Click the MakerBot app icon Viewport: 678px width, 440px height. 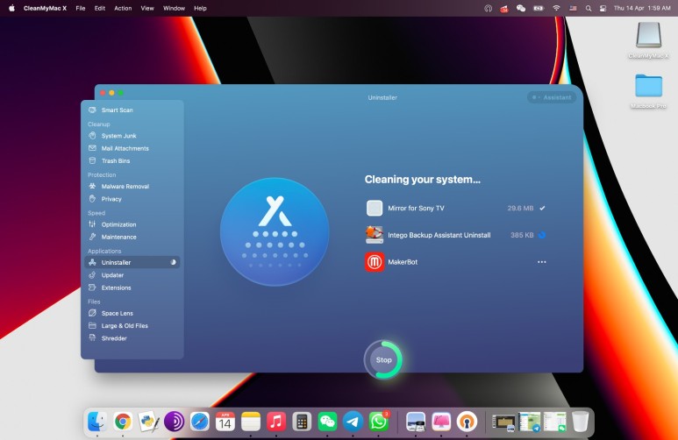tap(375, 262)
